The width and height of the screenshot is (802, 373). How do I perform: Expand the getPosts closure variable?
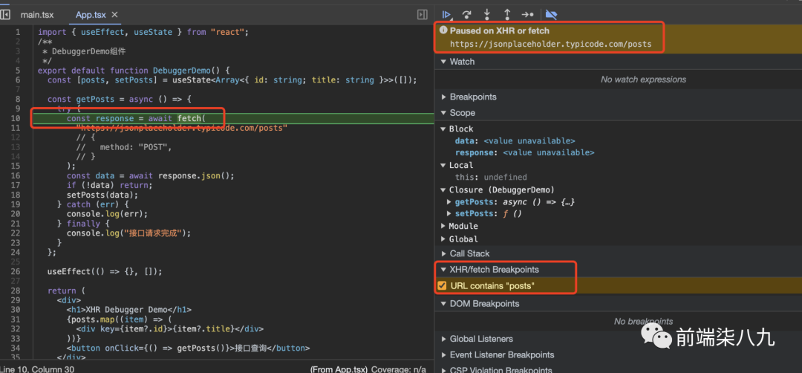(x=449, y=202)
